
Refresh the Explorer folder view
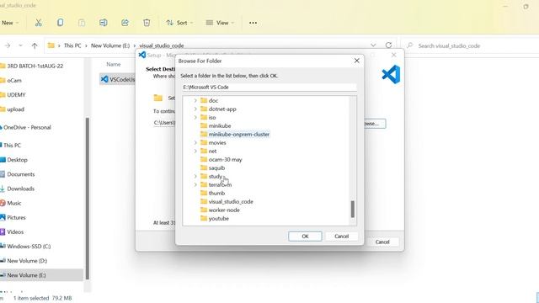click(x=388, y=45)
